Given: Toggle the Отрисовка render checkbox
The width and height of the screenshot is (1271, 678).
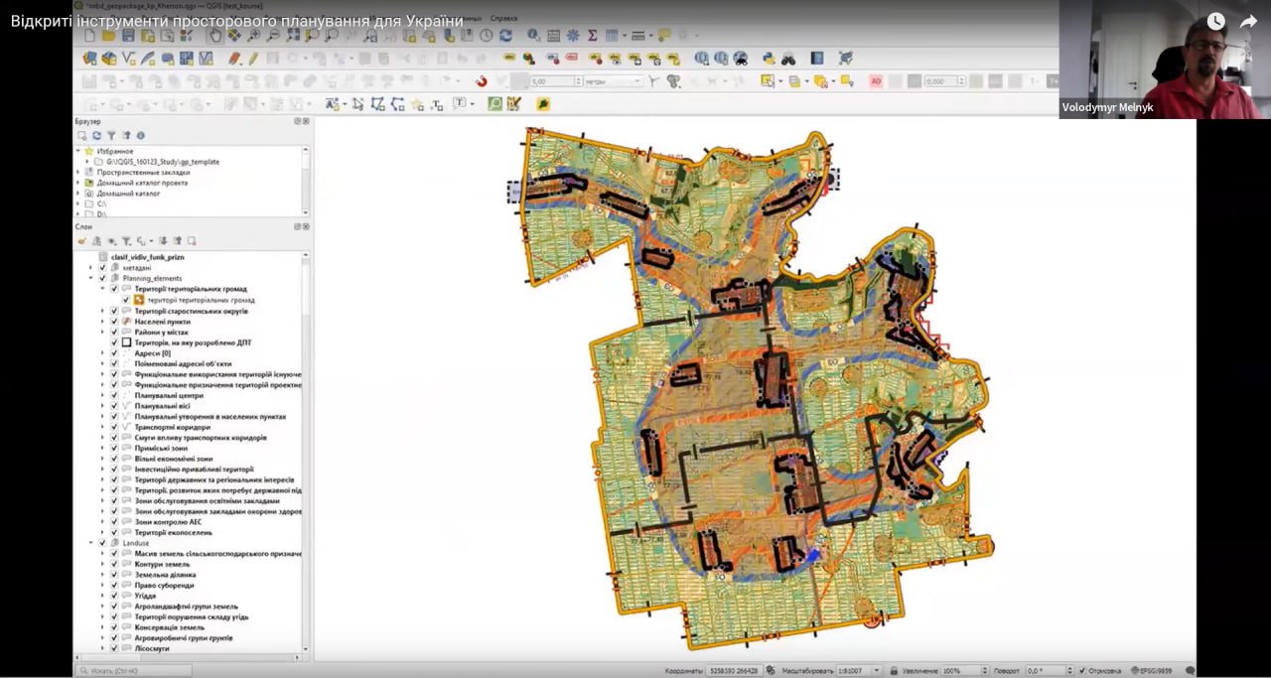Looking at the screenshot, I should (x=1083, y=670).
